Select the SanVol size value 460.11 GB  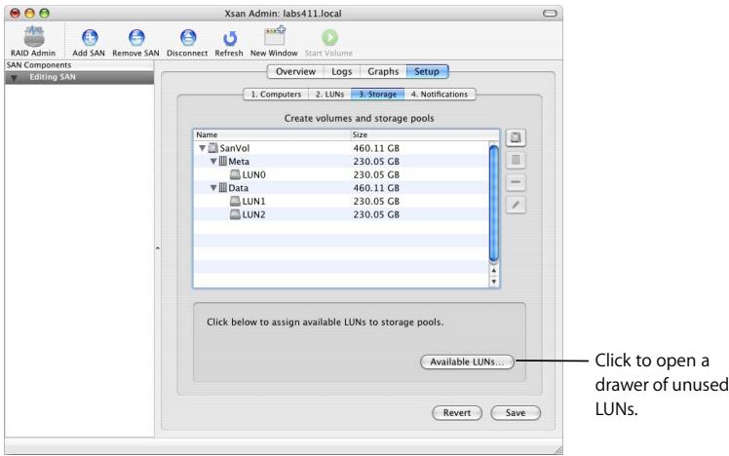tap(376, 148)
